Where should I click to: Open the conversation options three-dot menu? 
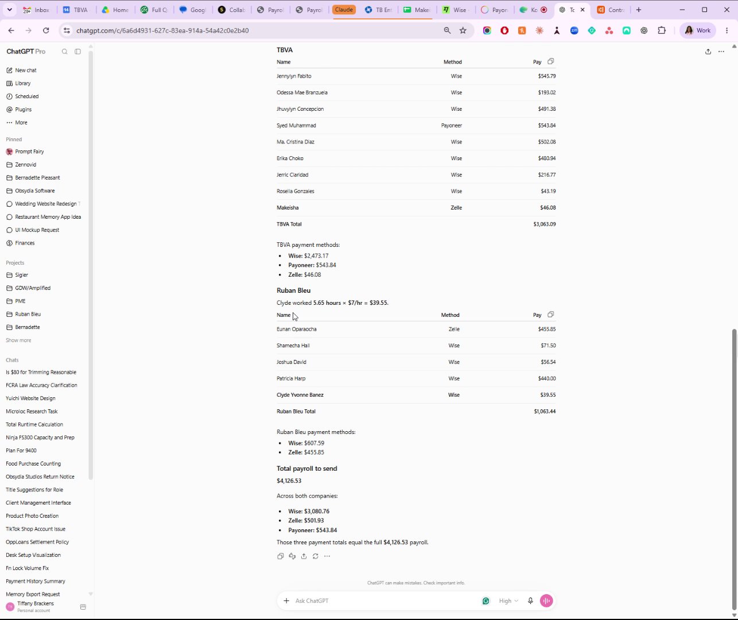tap(721, 52)
